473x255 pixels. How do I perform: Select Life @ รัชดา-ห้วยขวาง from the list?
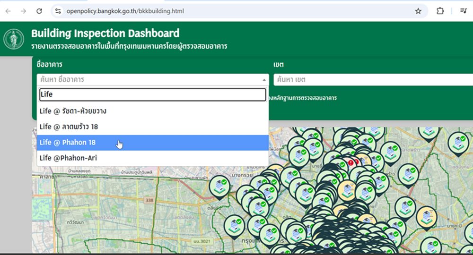[73, 111]
